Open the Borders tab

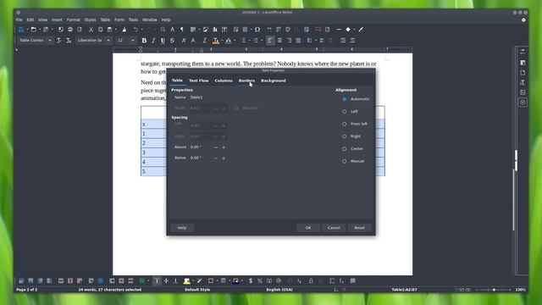click(x=246, y=80)
